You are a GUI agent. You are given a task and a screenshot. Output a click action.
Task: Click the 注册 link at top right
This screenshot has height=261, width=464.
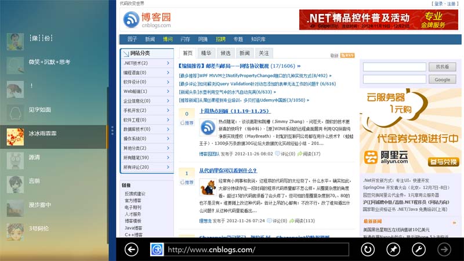pyautogui.click(x=451, y=4)
